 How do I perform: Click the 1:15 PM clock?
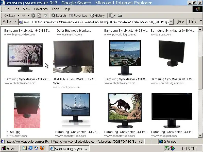[189, 149]
